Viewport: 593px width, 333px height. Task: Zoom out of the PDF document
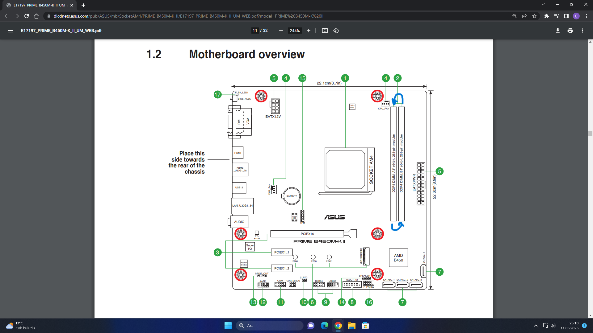pyautogui.click(x=281, y=31)
